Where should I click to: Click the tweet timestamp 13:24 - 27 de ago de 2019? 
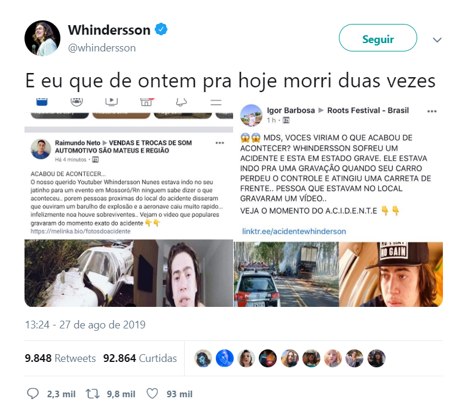pyautogui.click(x=85, y=325)
